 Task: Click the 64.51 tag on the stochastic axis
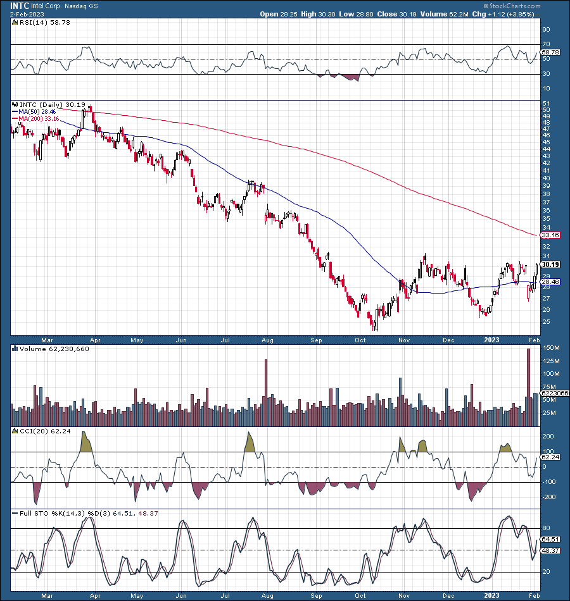click(x=550, y=539)
